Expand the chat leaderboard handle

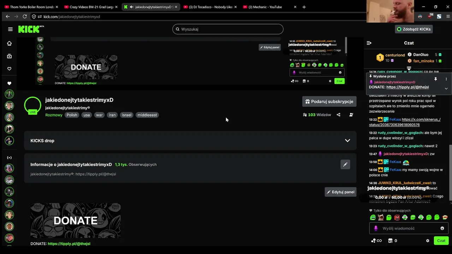[409, 68]
